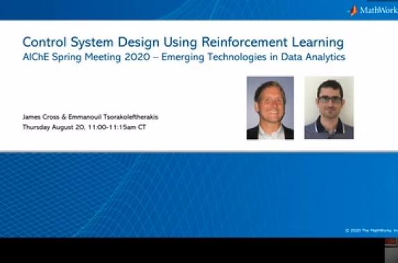
Task: Click the name James Cross
Action: (x=41, y=117)
